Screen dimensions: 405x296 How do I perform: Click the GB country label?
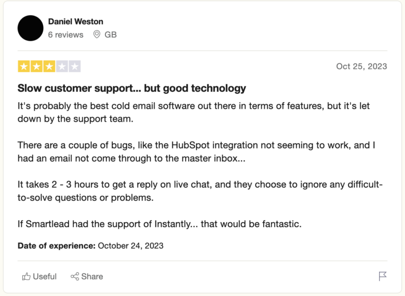point(111,35)
